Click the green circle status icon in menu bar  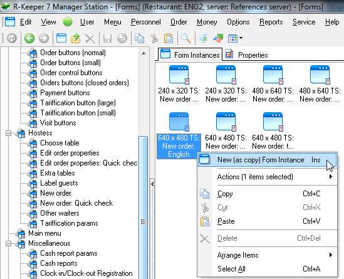pos(68,22)
